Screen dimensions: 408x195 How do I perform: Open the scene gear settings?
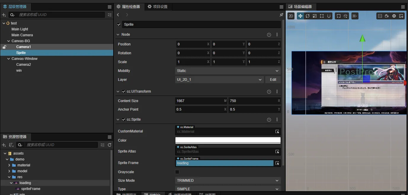click(x=394, y=16)
